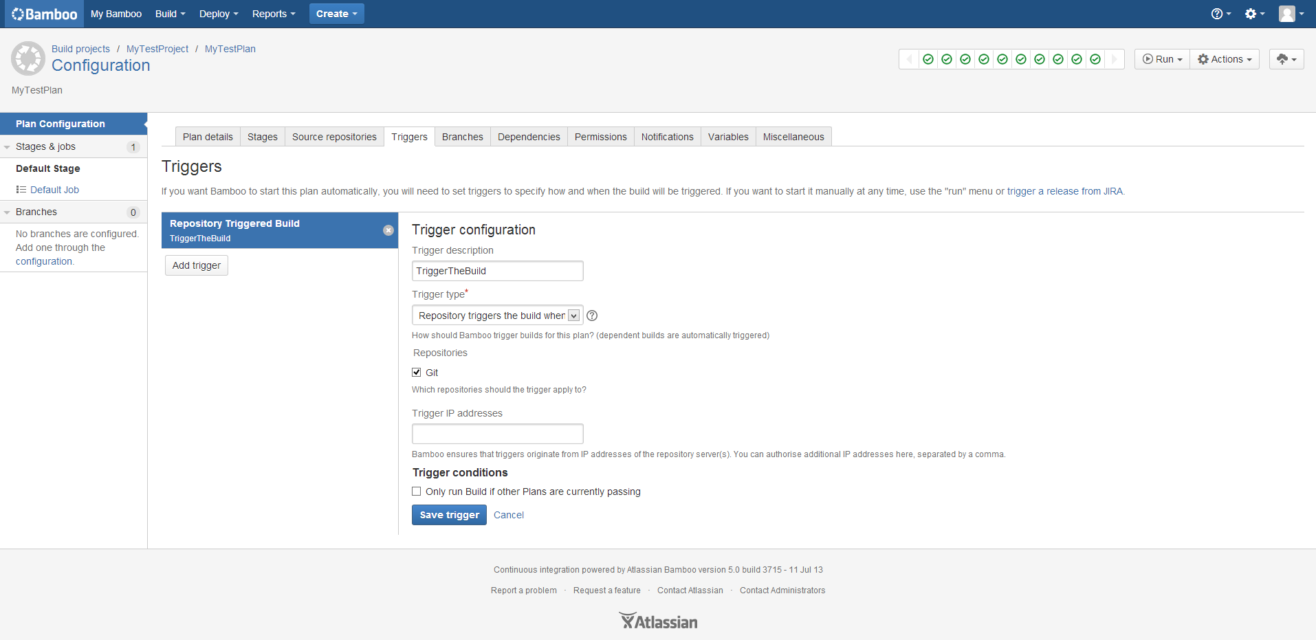Go to the Miscellaneous tab
This screenshot has height=640, width=1316.
coord(793,137)
